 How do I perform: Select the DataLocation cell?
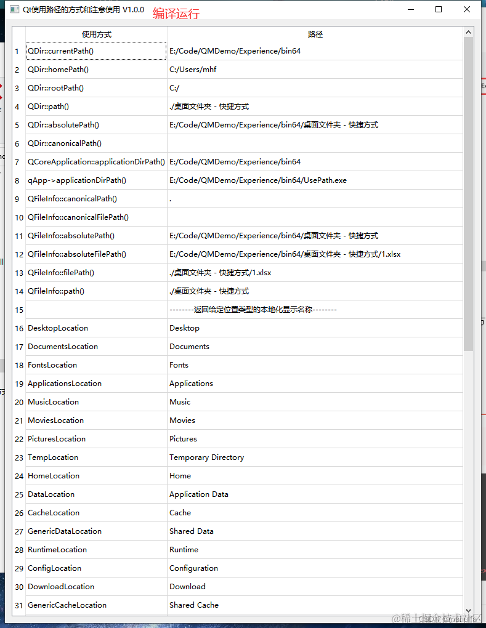point(97,494)
